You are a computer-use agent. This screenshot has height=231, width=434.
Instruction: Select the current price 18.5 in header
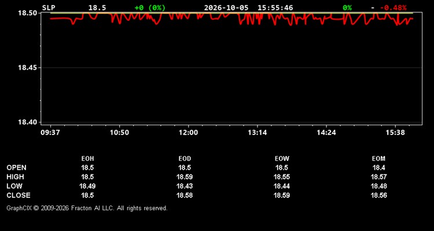[x=97, y=8]
